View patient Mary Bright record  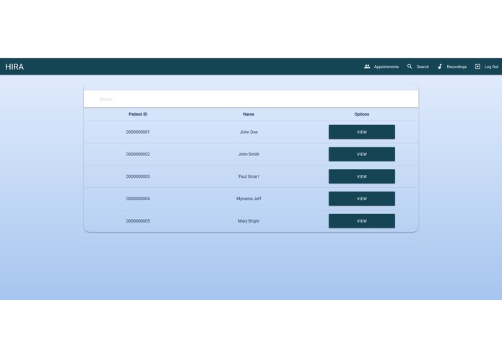[362, 221]
